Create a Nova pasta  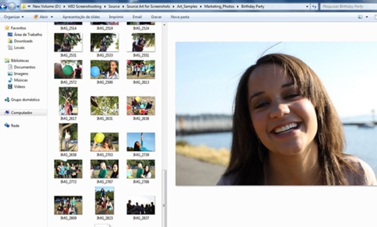(180, 17)
